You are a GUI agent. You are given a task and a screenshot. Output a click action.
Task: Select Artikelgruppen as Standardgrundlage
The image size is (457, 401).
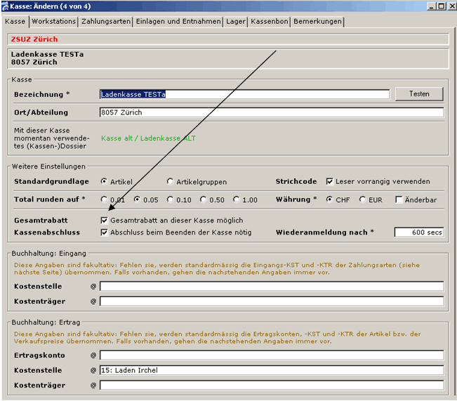pos(171,182)
